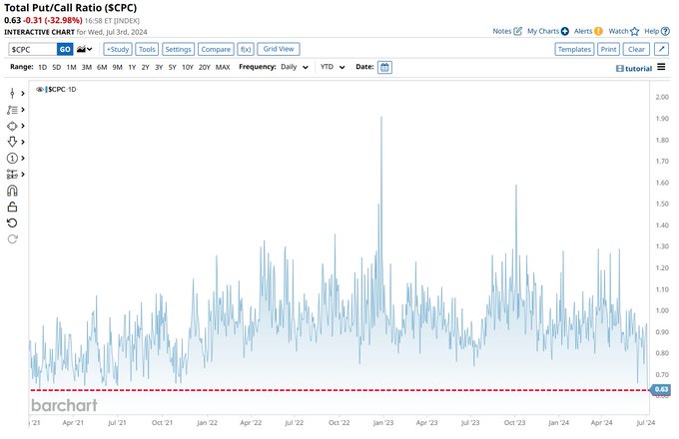Click the $CPC 1D series label
Screen dimensions: 679x439
tap(62, 90)
